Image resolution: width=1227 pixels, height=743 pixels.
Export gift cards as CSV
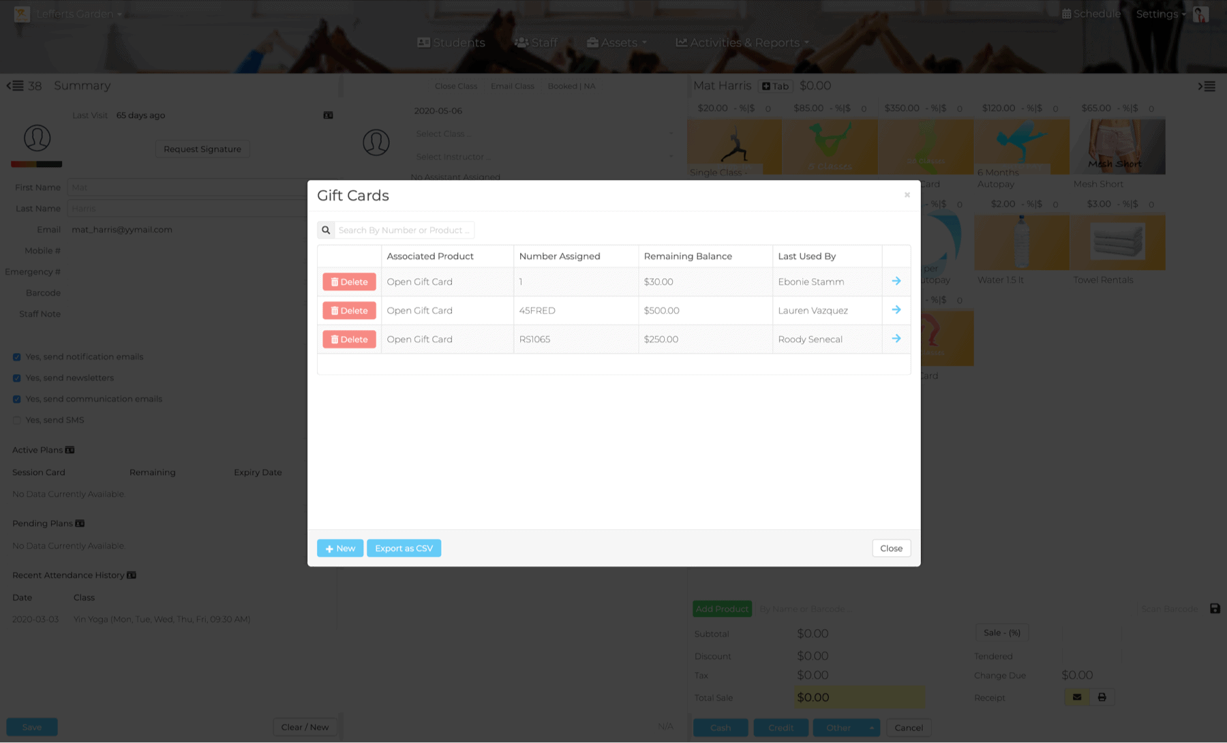pyautogui.click(x=404, y=549)
